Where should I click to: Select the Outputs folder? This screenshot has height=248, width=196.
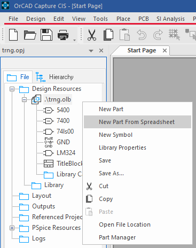(44, 206)
